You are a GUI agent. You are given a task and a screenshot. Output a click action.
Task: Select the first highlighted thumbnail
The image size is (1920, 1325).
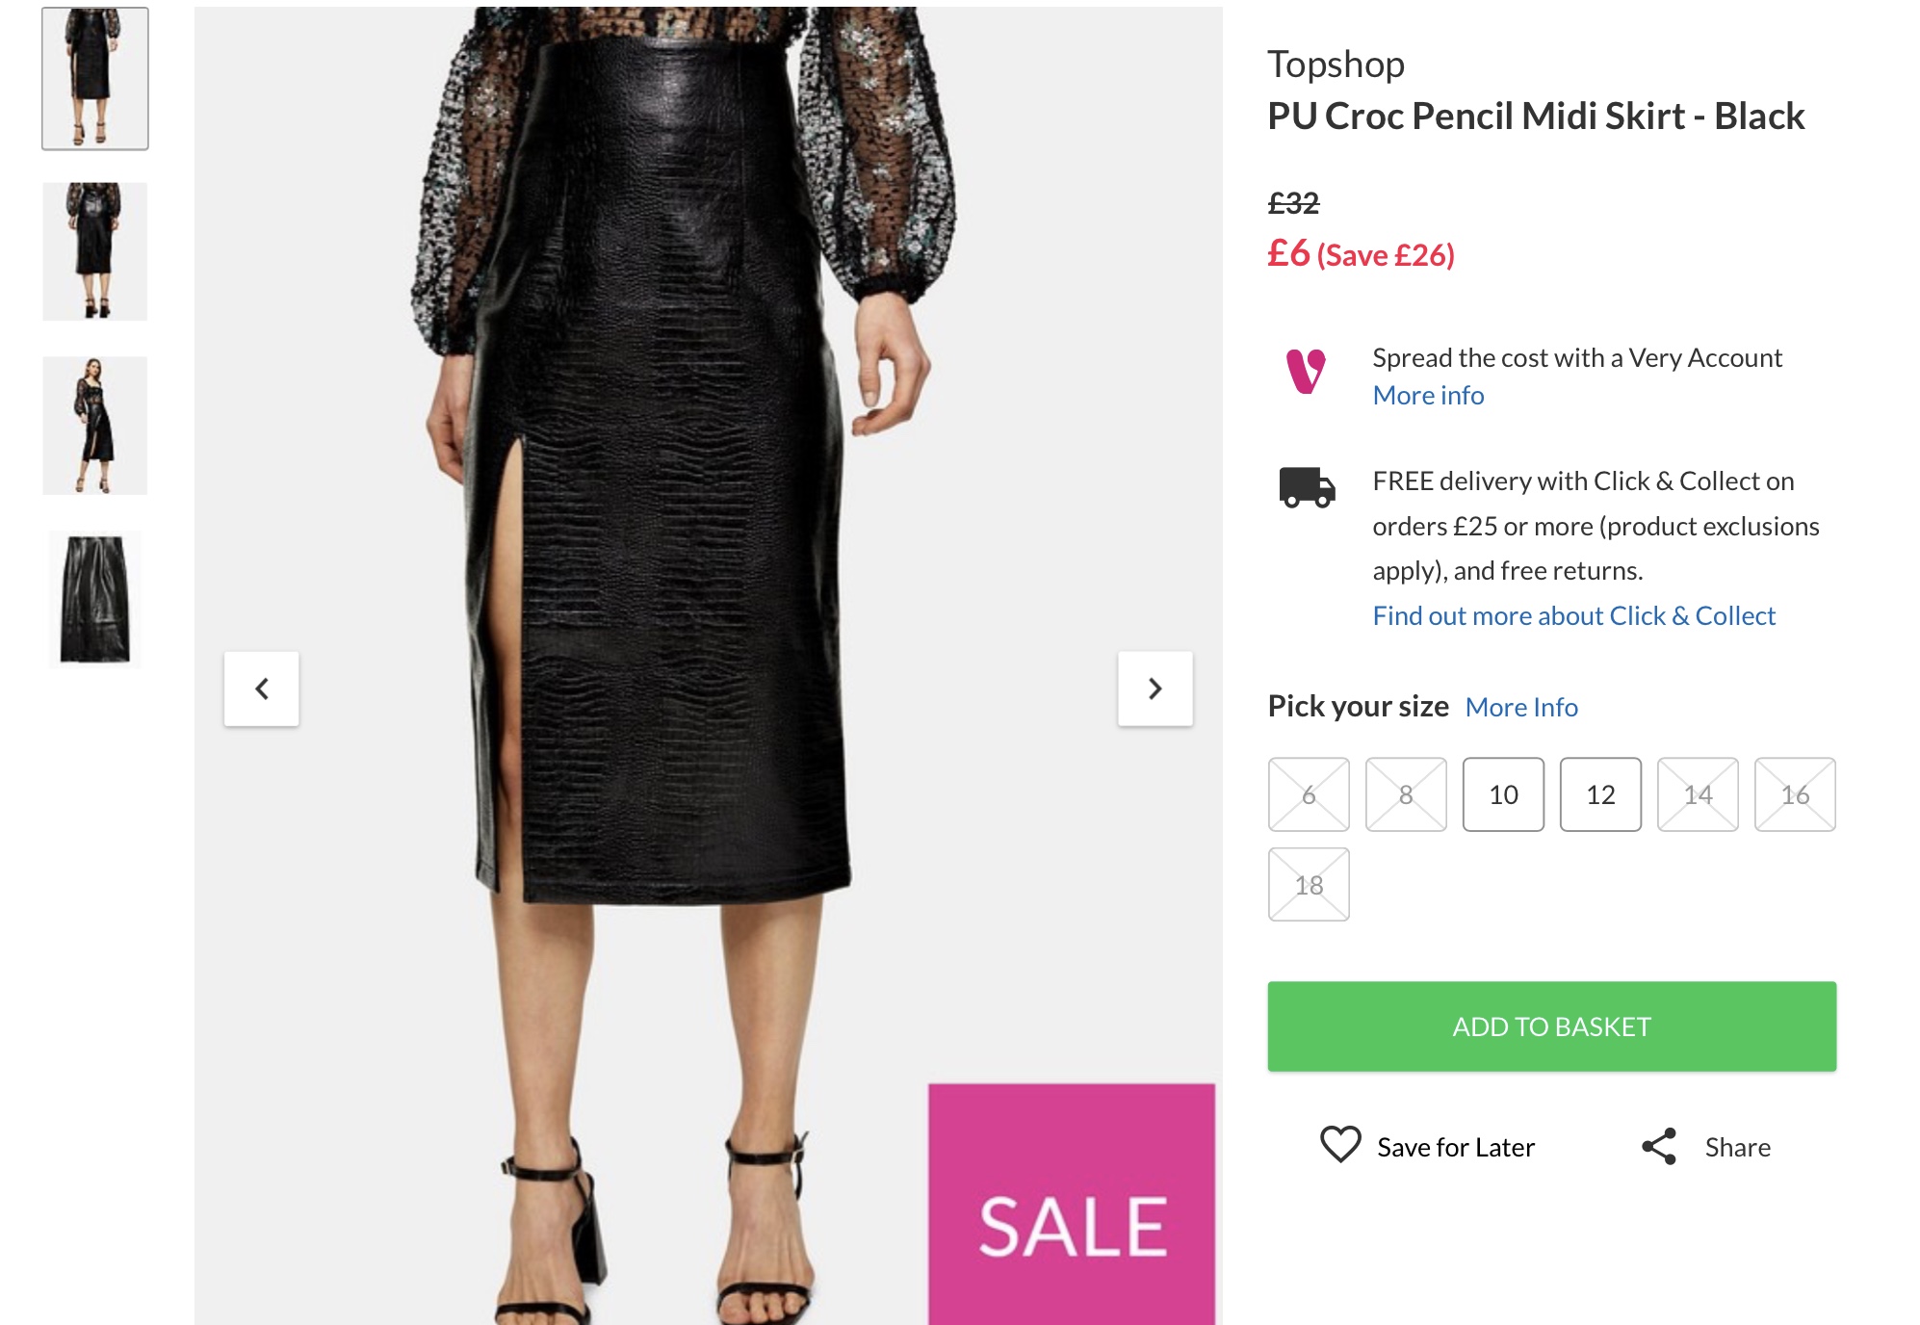pos(95,79)
